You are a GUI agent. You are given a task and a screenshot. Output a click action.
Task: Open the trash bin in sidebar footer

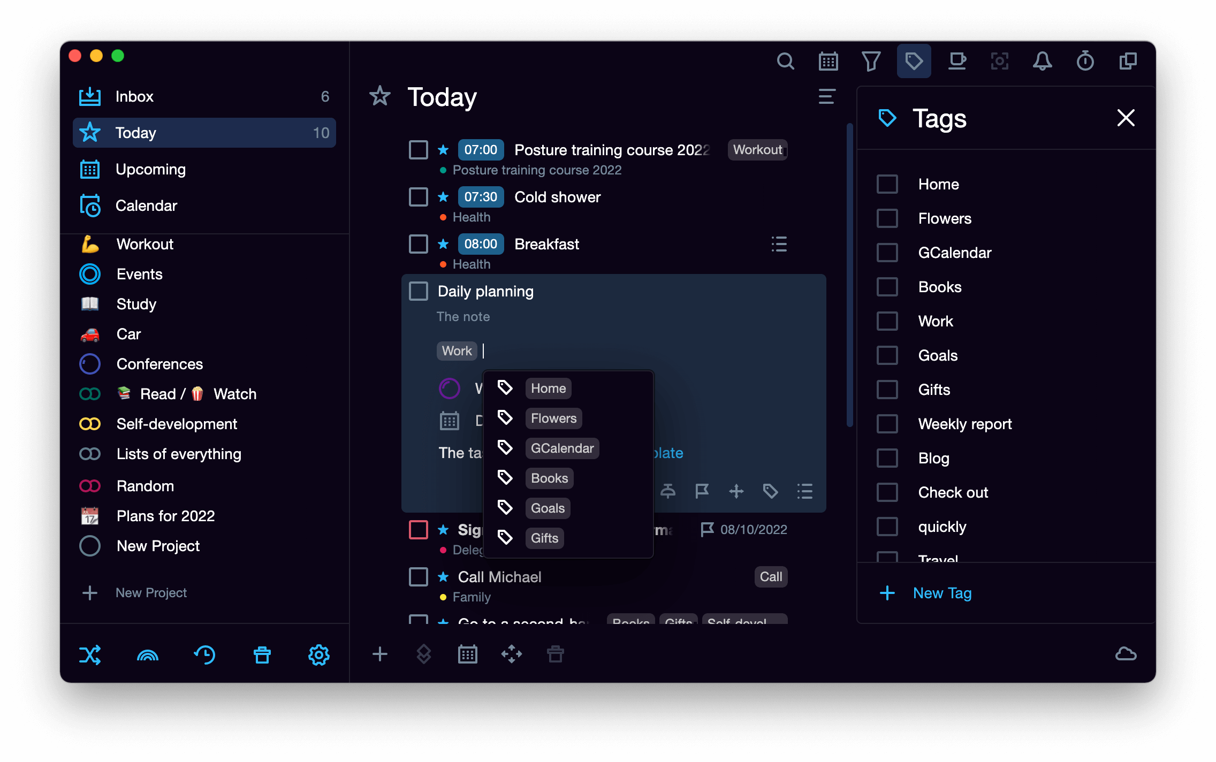262,654
